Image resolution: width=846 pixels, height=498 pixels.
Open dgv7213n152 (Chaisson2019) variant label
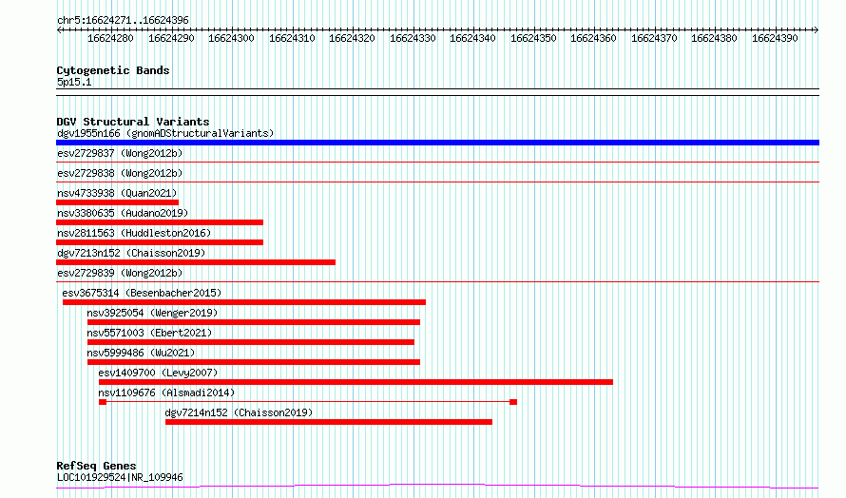[131, 253]
